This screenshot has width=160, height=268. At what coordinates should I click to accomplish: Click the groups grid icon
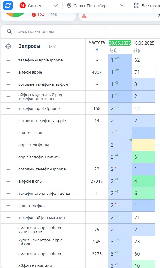coord(137,6)
